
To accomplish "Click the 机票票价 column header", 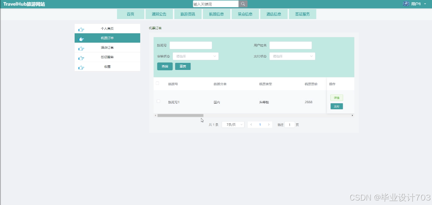I will pos(311,84).
